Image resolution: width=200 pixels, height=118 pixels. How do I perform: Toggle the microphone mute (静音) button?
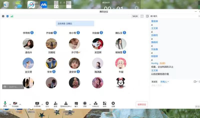[x=5, y=104]
